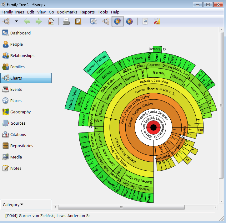The image size is (226, 223).
Task: Click the clipboard icon in toolbar
Action: click(78, 21)
